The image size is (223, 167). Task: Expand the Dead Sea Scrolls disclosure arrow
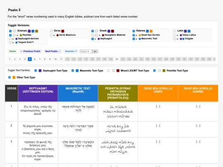tap(137, 35)
